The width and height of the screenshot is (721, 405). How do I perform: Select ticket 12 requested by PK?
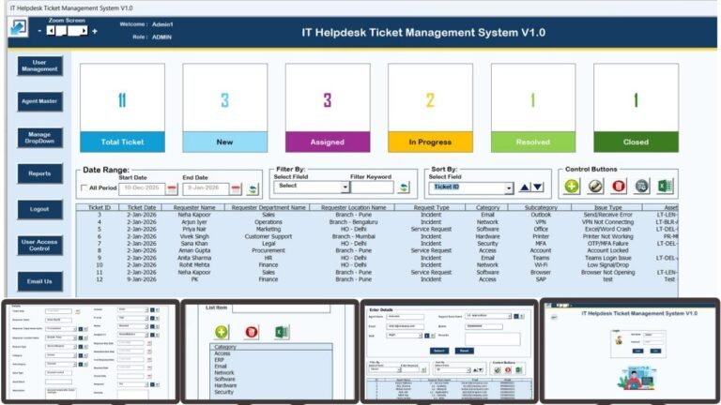376,279
